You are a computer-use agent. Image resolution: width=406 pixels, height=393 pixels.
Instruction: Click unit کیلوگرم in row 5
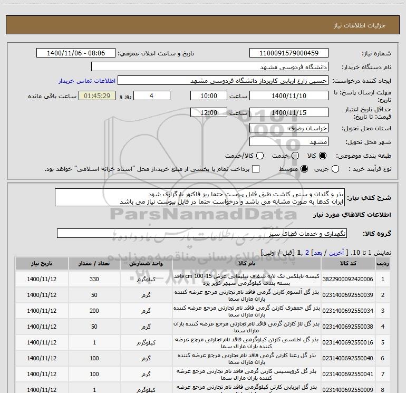pos(146,342)
